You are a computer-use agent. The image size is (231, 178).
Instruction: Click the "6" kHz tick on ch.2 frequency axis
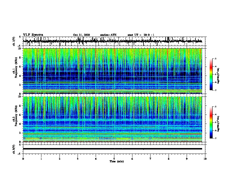(x=20, y=115)
